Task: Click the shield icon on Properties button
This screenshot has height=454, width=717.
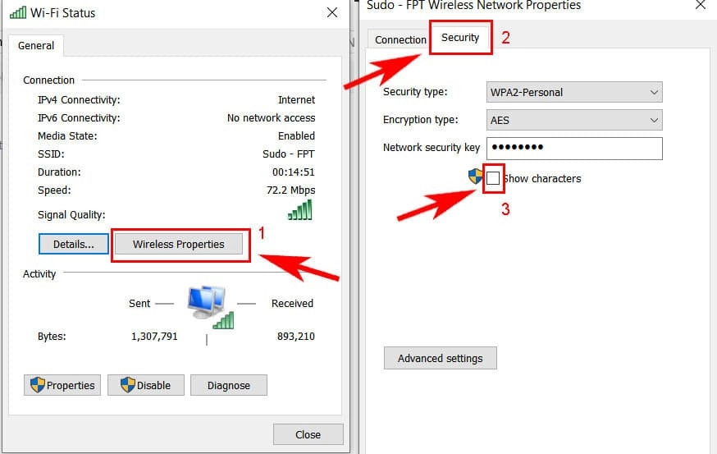Action: (37, 385)
